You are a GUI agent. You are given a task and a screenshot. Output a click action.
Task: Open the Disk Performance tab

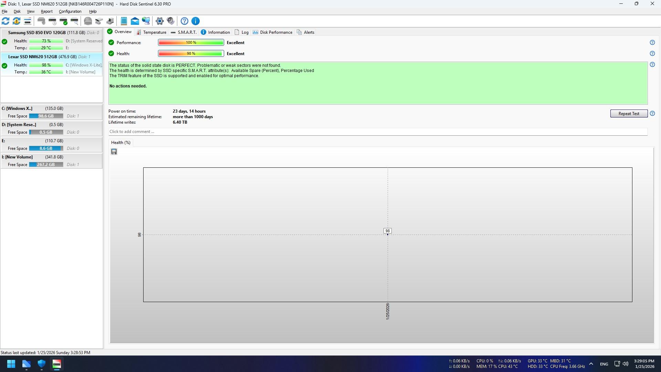272,32
